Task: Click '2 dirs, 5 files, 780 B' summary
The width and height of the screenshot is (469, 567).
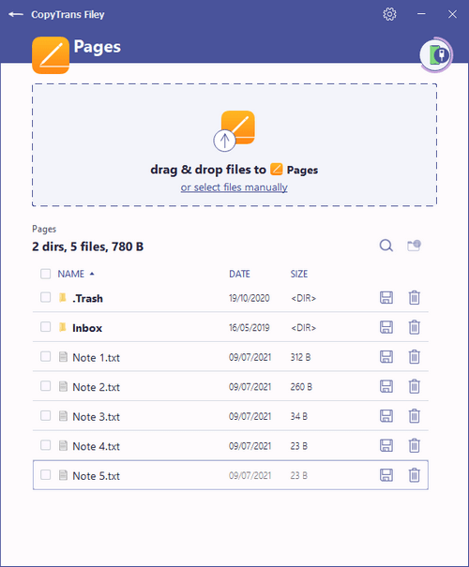Action: [88, 246]
